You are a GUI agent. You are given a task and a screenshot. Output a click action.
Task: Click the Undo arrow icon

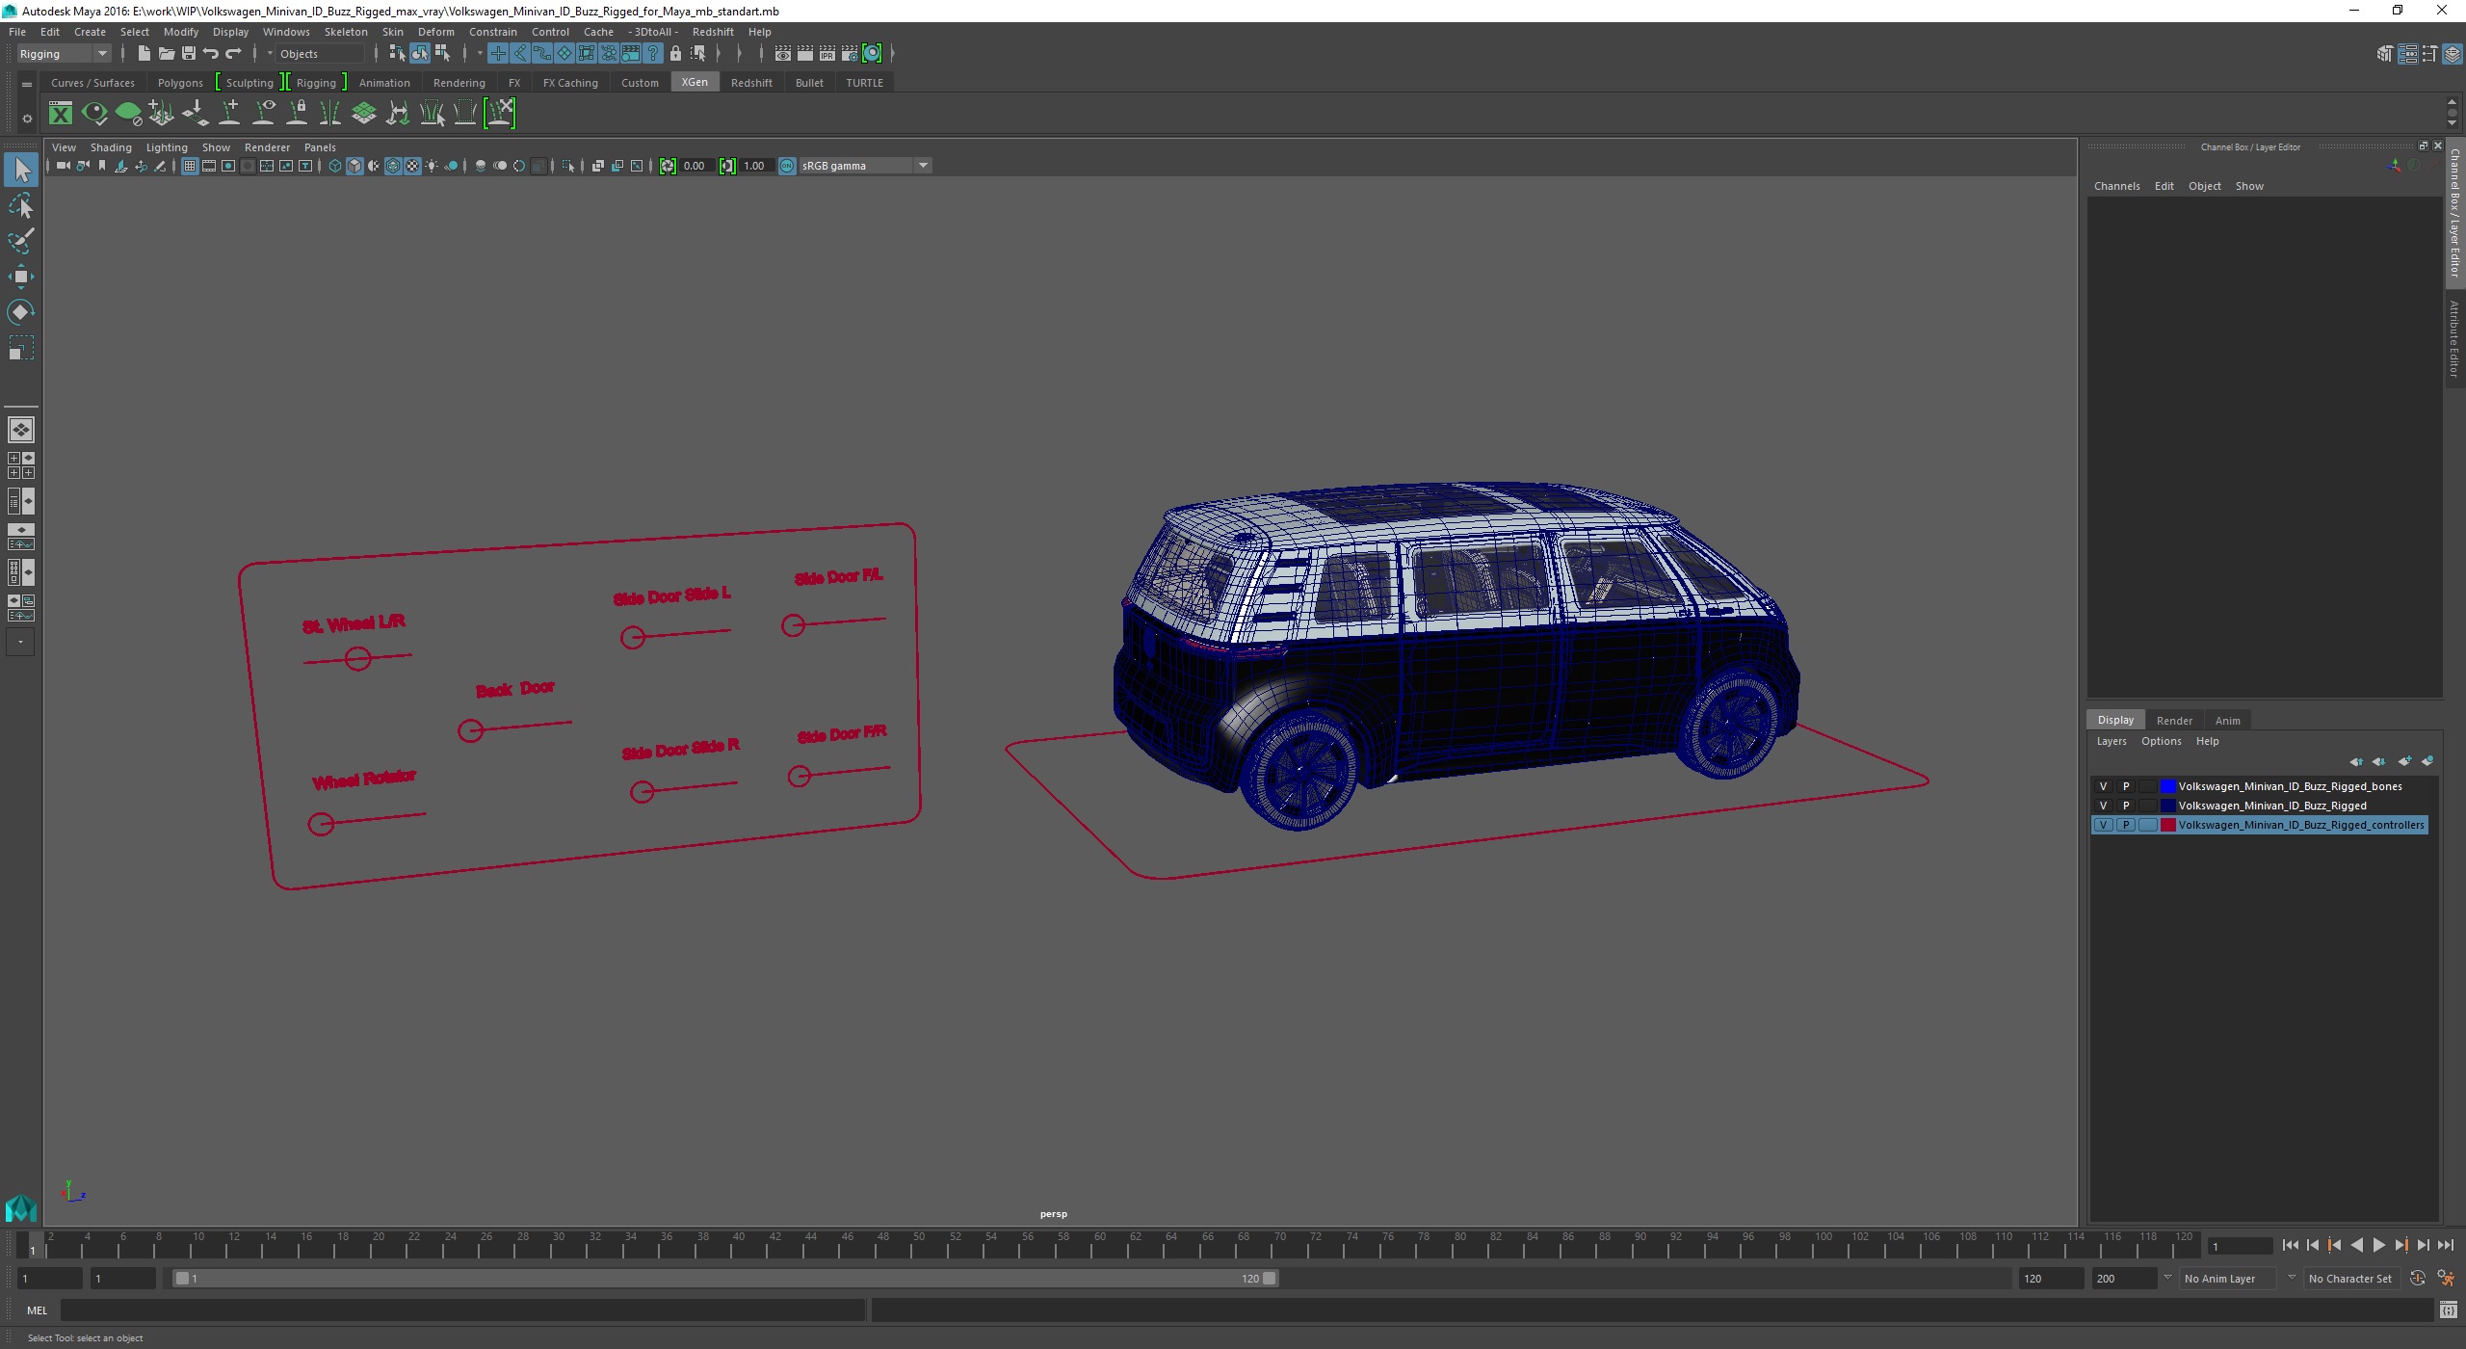coord(211,54)
